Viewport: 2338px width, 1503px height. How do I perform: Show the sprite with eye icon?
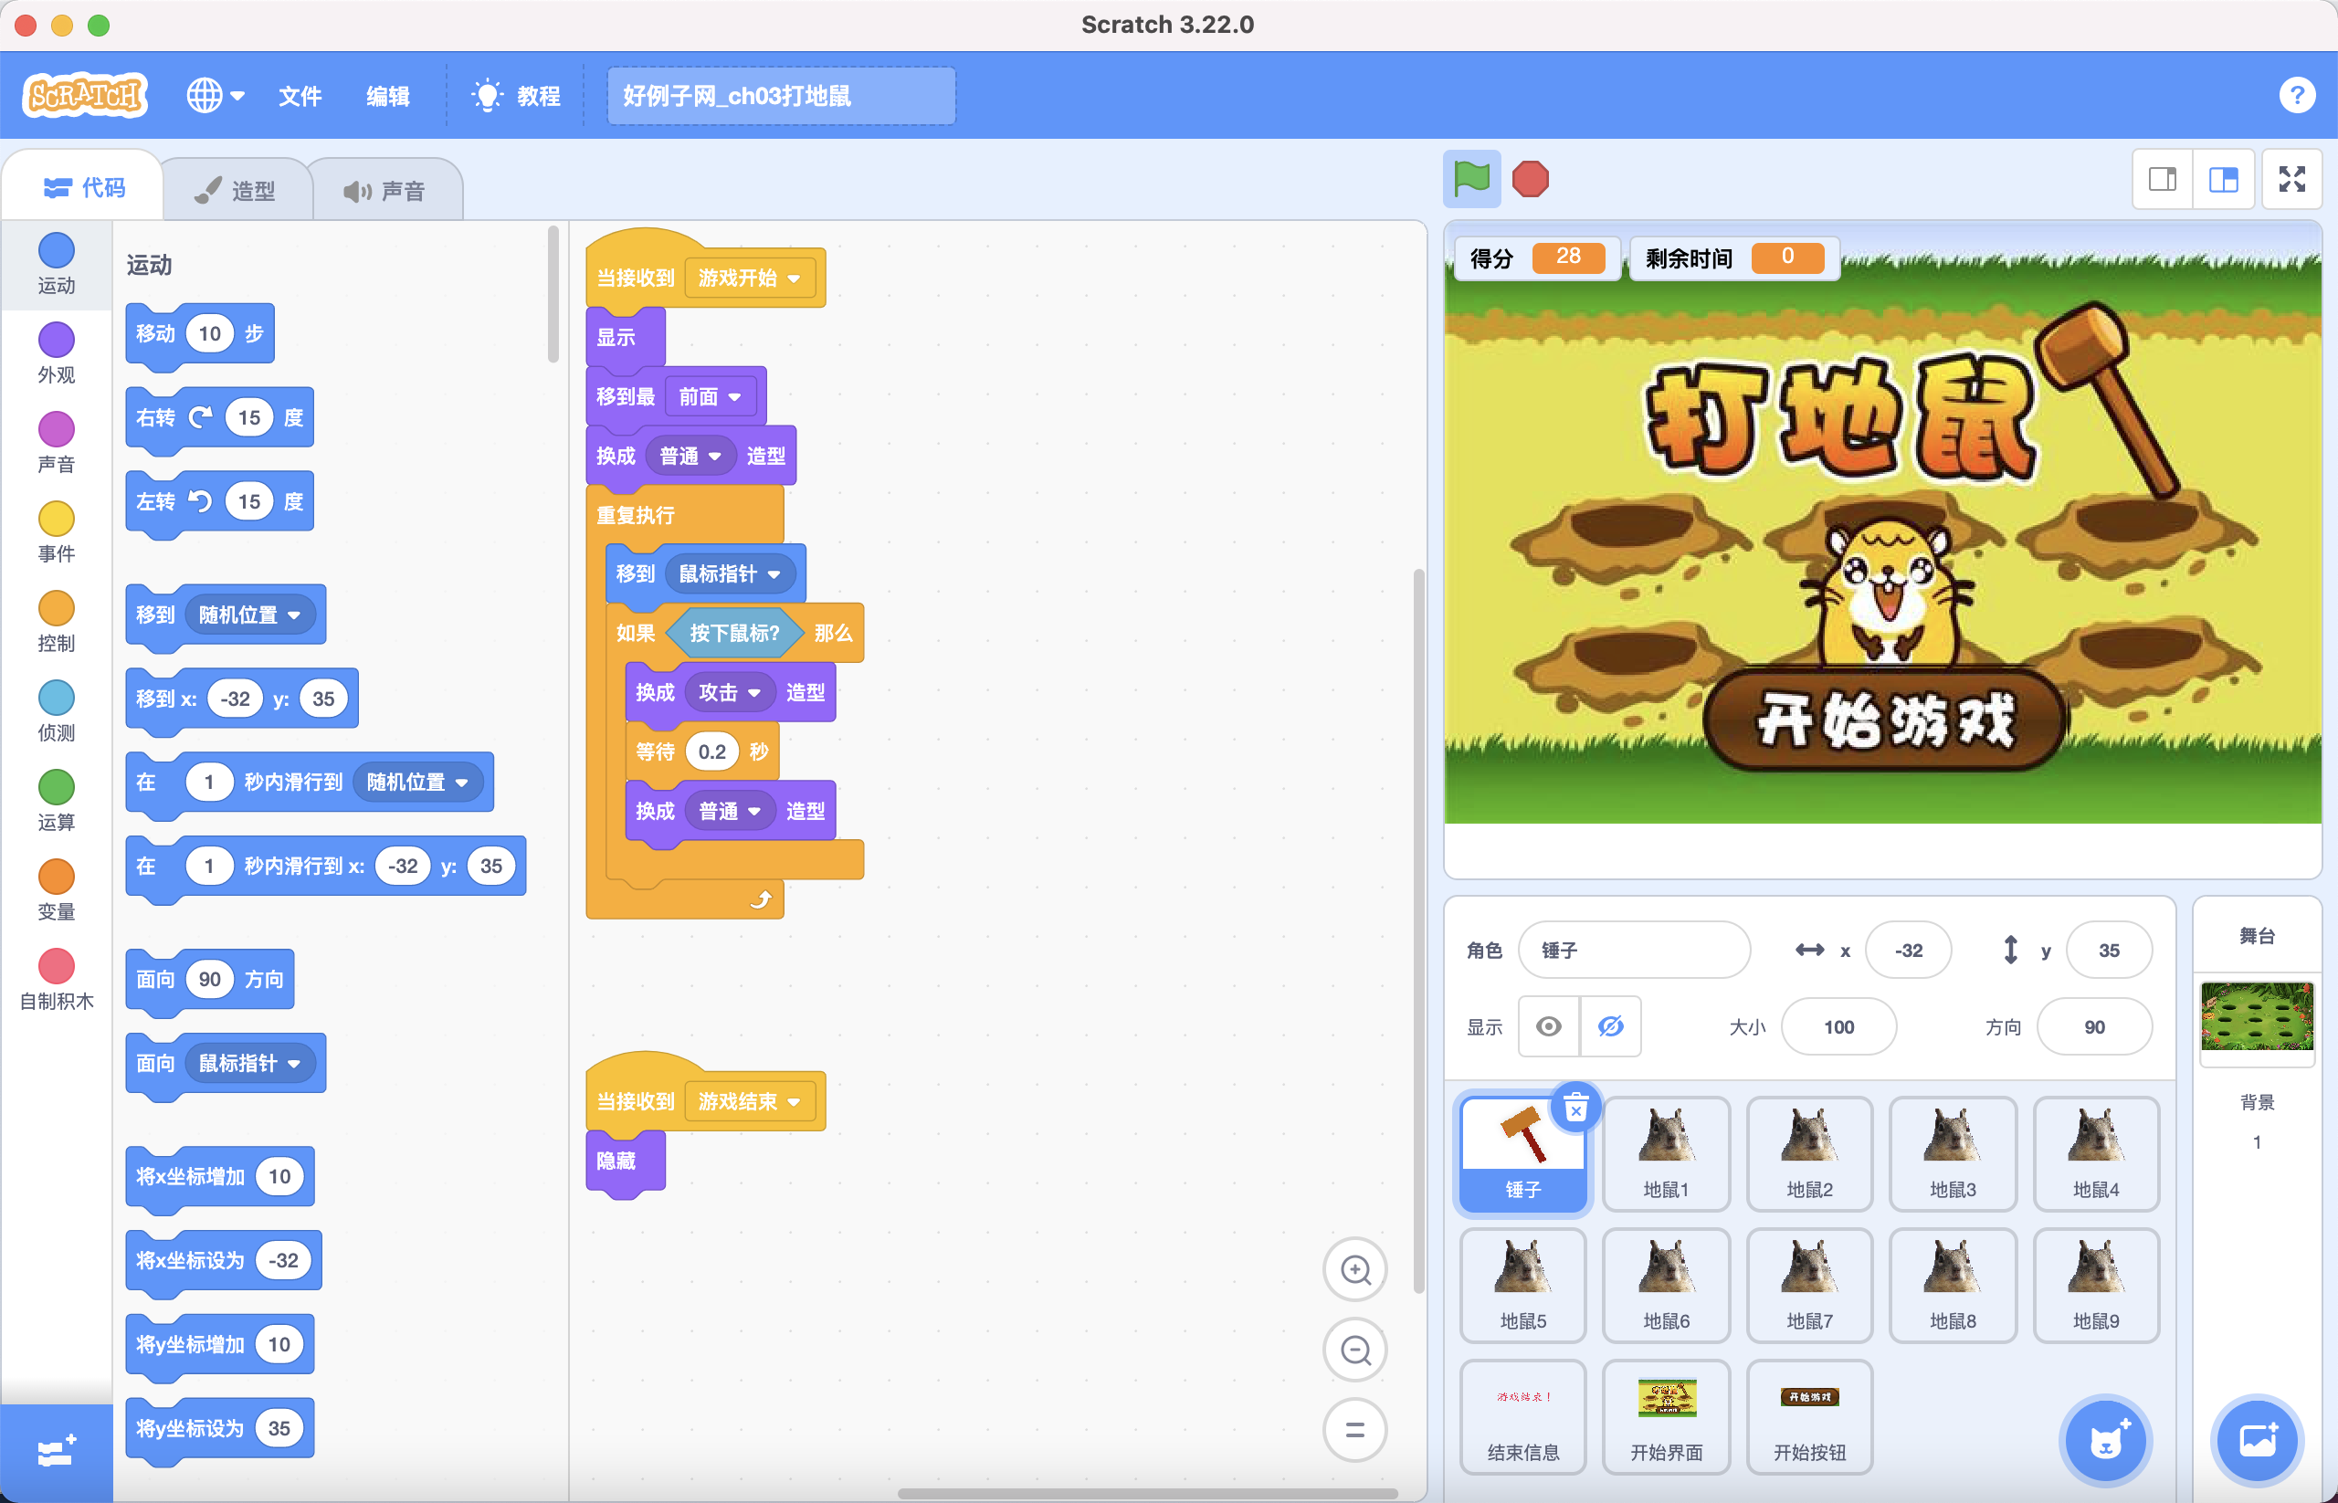click(1548, 1026)
